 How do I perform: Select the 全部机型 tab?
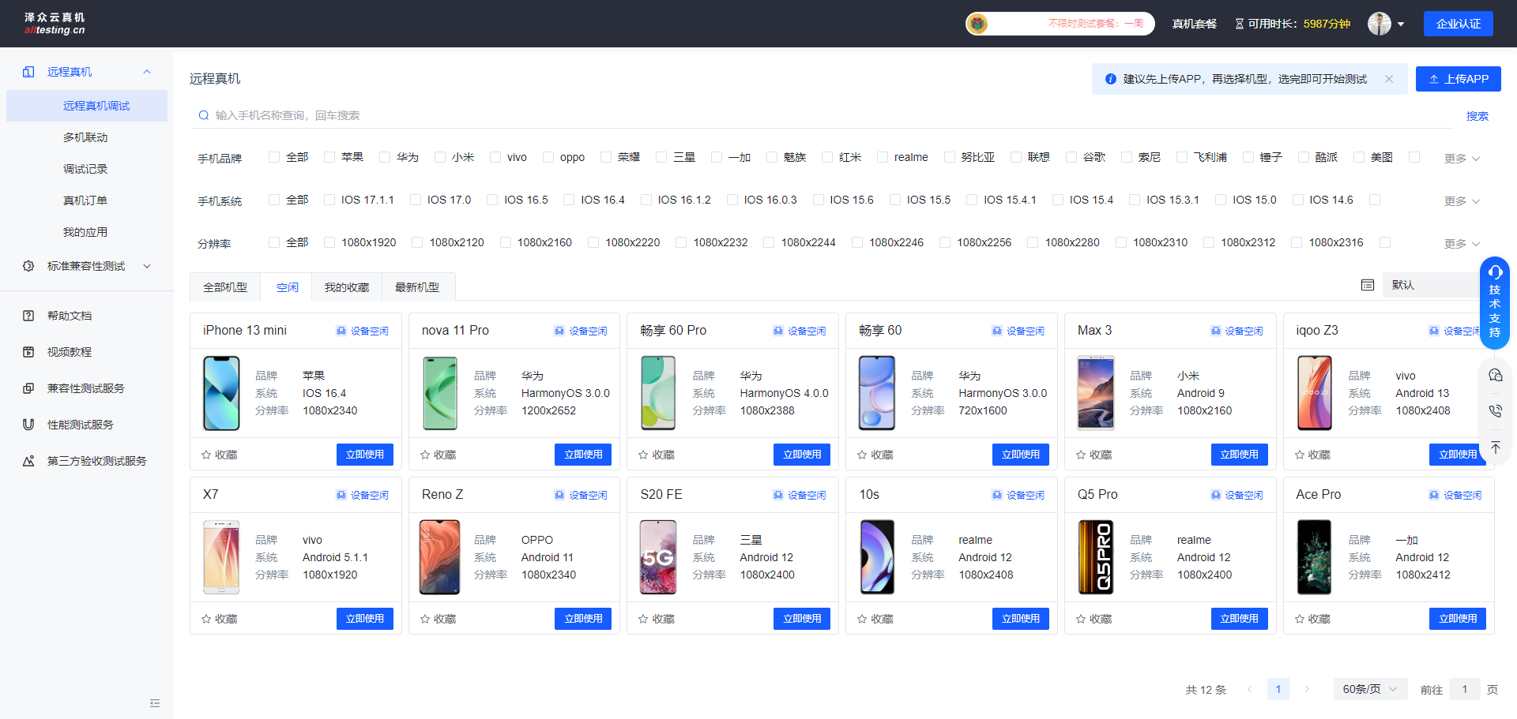[225, 287]
